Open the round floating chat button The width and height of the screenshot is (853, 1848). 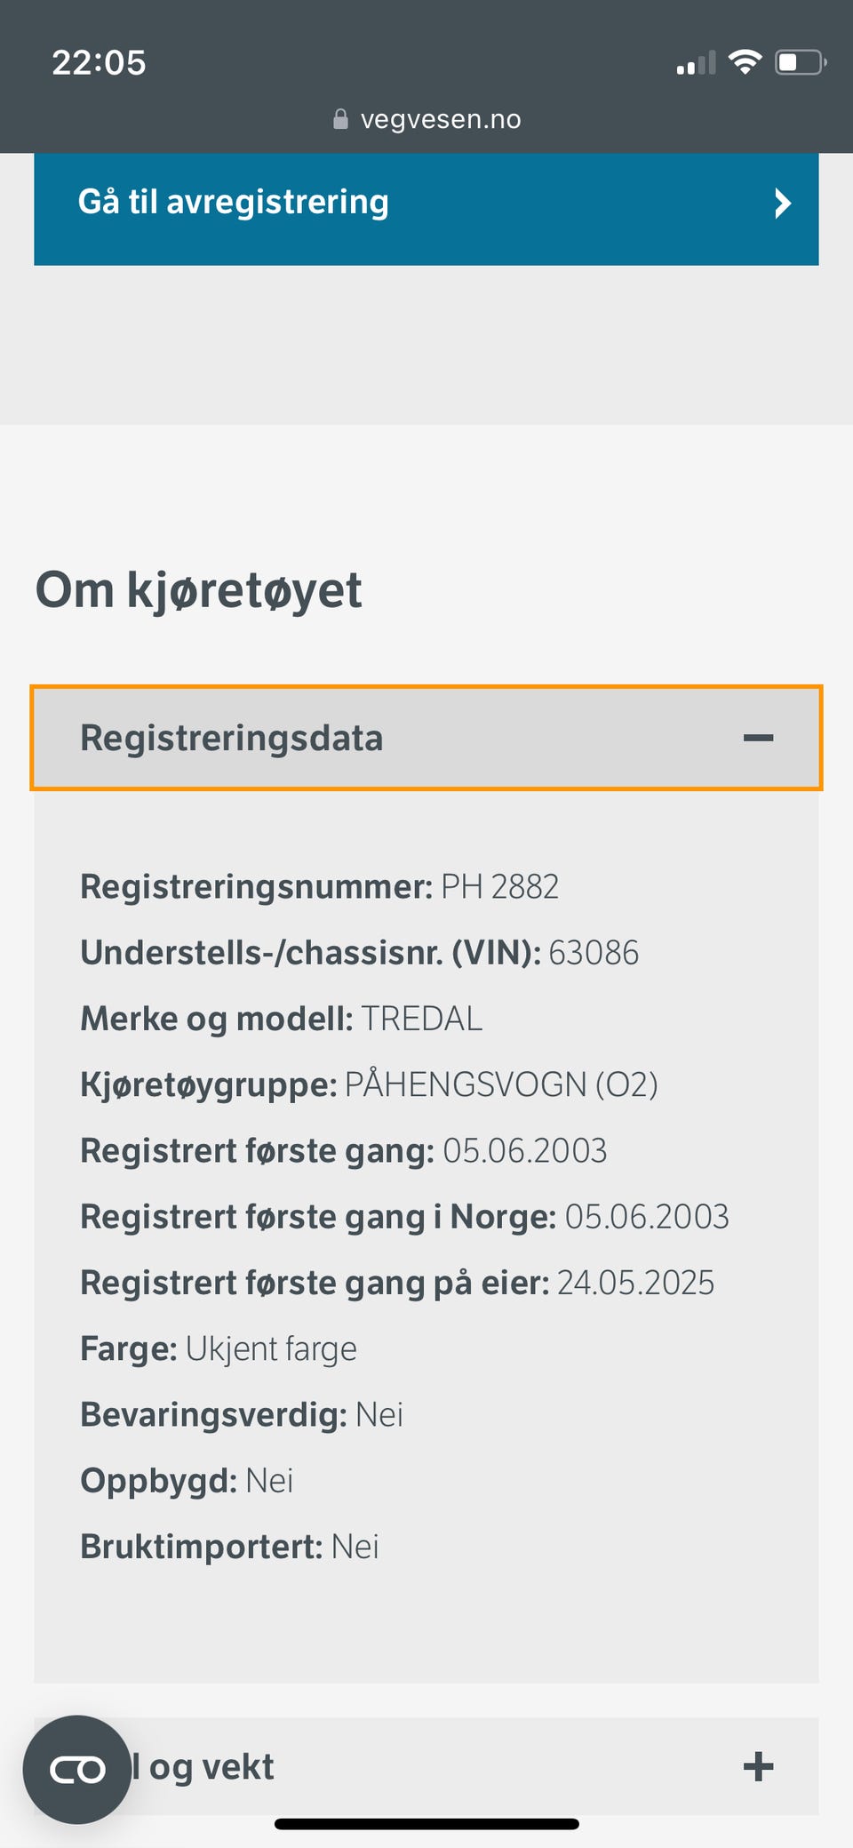[x=77, y=1770]
